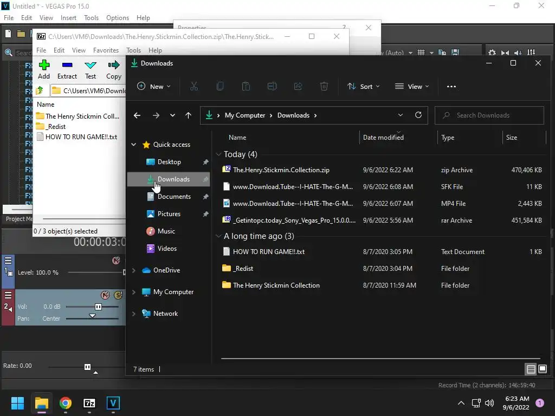Expand the address bar history dropdown
The image size is (555, 416).
401,115
